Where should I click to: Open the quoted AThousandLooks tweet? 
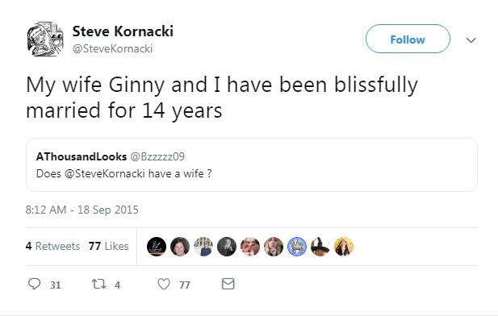[x=252, y=165]
